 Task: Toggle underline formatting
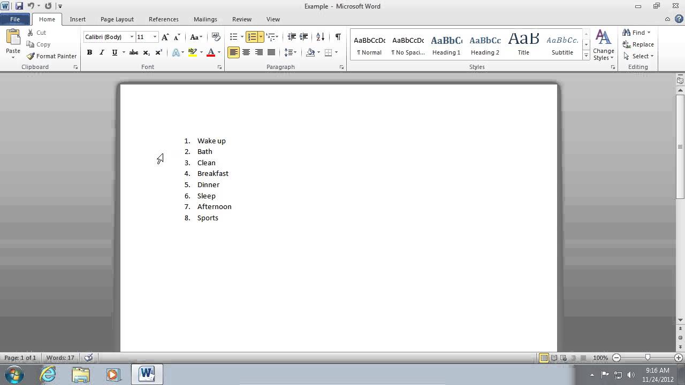pos(115,52)
